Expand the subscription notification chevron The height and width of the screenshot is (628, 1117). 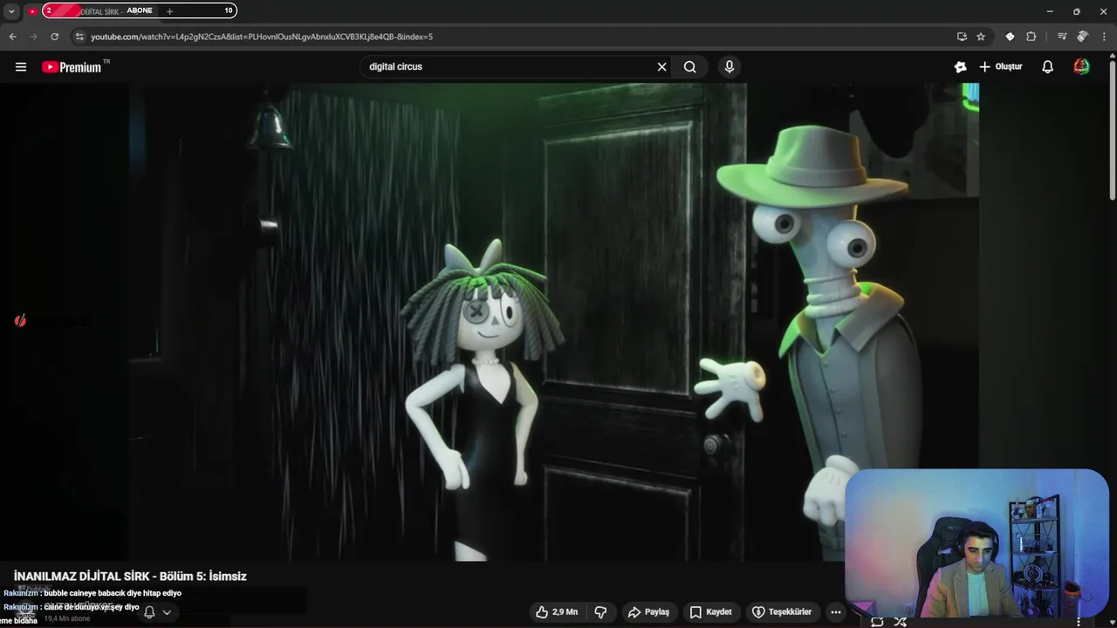pyautogui.click(x=167, y=612)
